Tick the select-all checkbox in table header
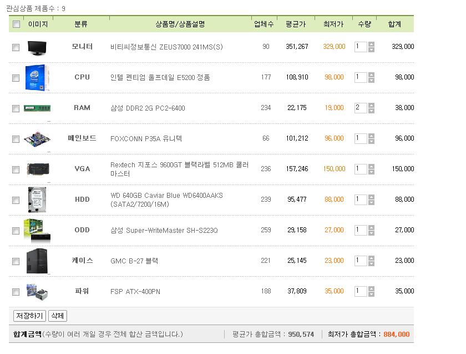Screen dimensions: 466x354 (x=16, y=24)
